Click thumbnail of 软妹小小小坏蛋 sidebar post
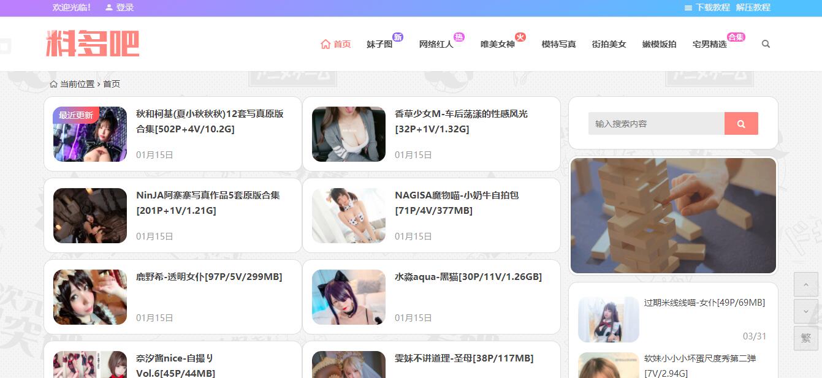 [609, 365]
